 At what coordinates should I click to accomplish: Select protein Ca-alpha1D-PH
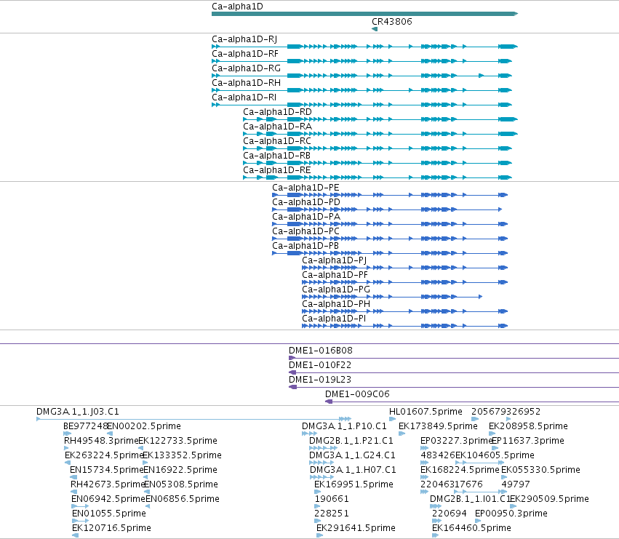point(404,311)
